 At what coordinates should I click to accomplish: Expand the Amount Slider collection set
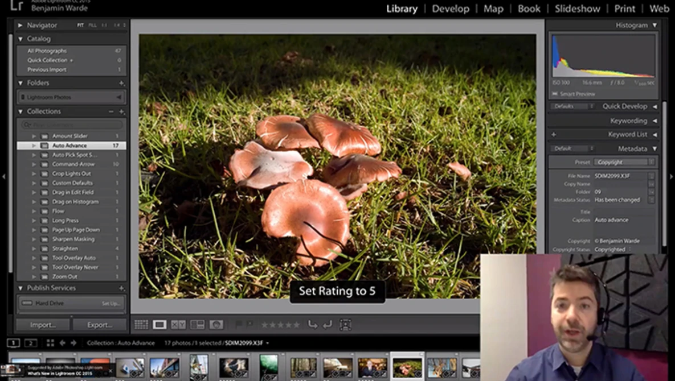pos(34,136)
